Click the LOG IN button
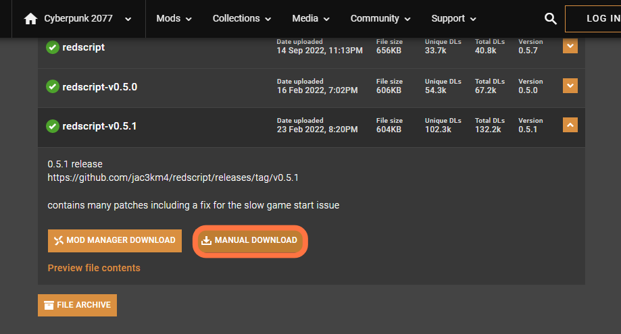The image size is (621, 334). click(593, 19)
